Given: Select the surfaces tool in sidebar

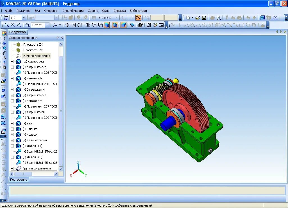Looking at the screenshot, I should (x=4, y=43).
